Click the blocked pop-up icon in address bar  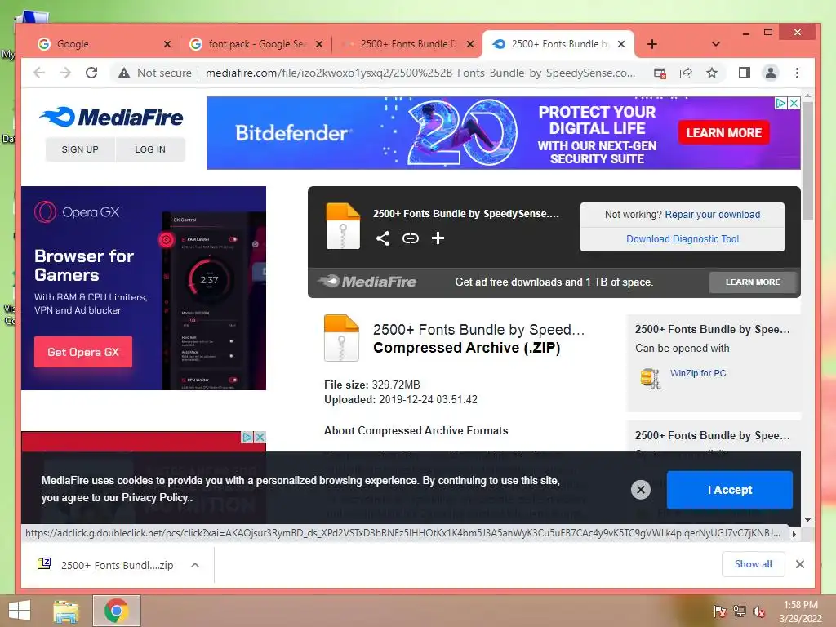[660, 73]
